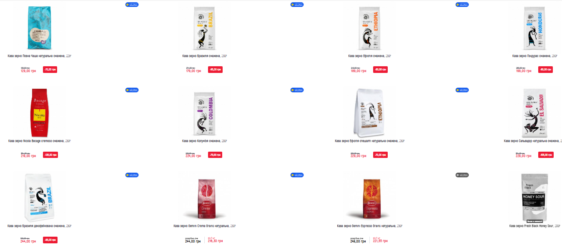Screen dimensions: 562x250
Task: Open the Honduras coffee bag image
Action: (x=535, y=28)
